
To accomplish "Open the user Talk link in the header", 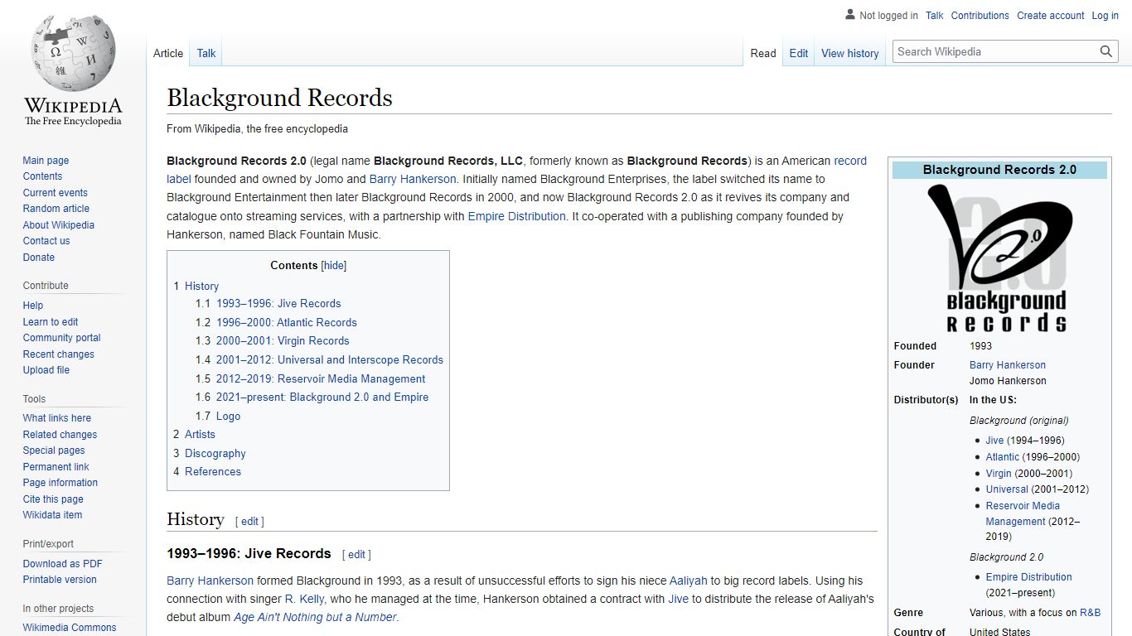I will (x=935, y=16).
